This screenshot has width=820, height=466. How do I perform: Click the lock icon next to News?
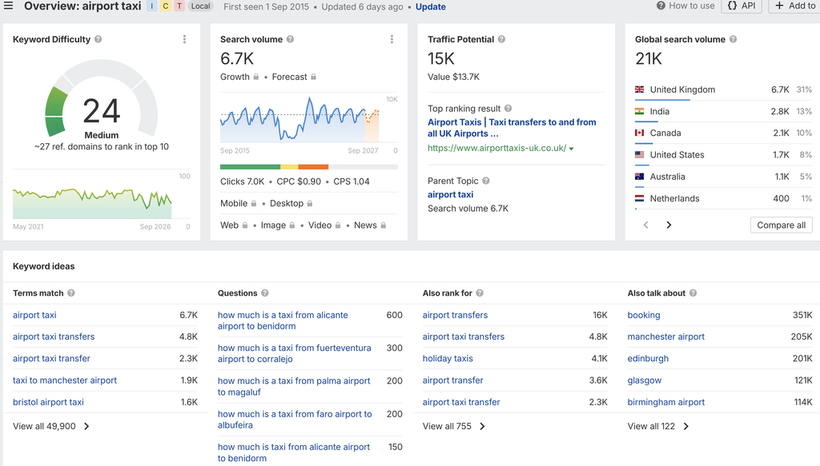point(384,225)
